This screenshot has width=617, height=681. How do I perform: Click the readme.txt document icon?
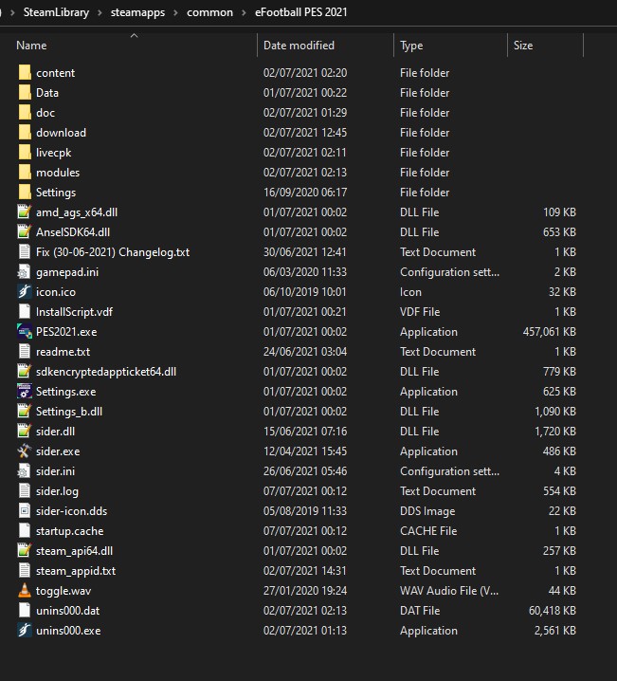click(x=25, y=351)
